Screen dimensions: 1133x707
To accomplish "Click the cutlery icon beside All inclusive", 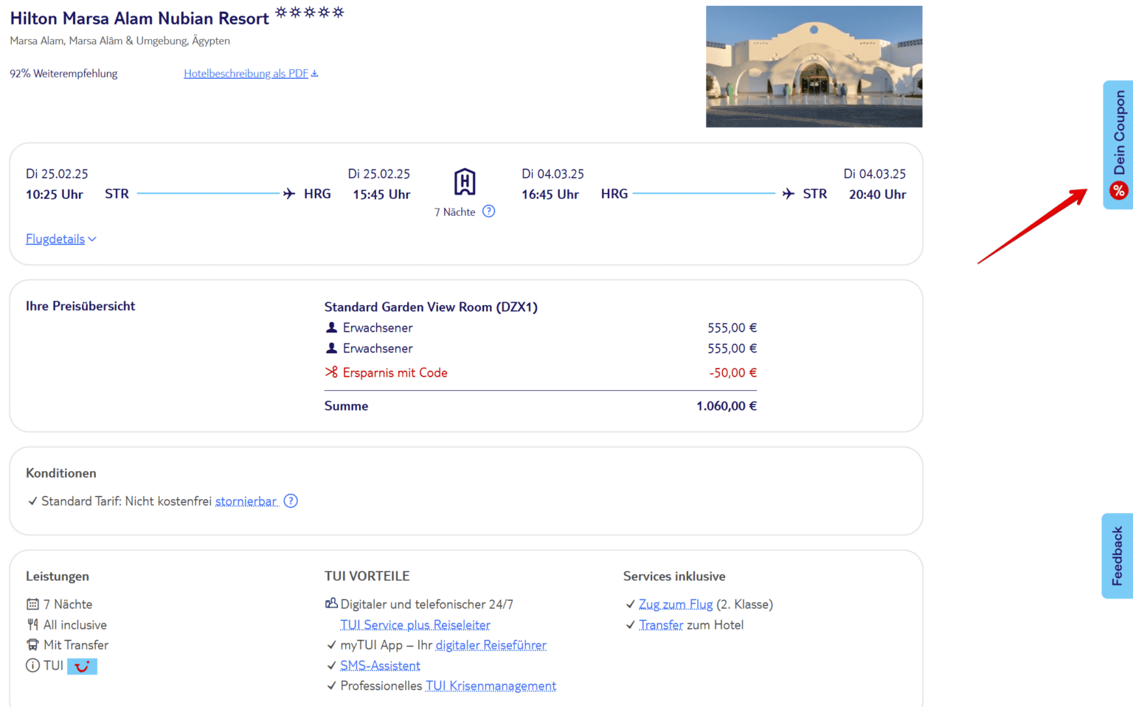I will [32, 624].
